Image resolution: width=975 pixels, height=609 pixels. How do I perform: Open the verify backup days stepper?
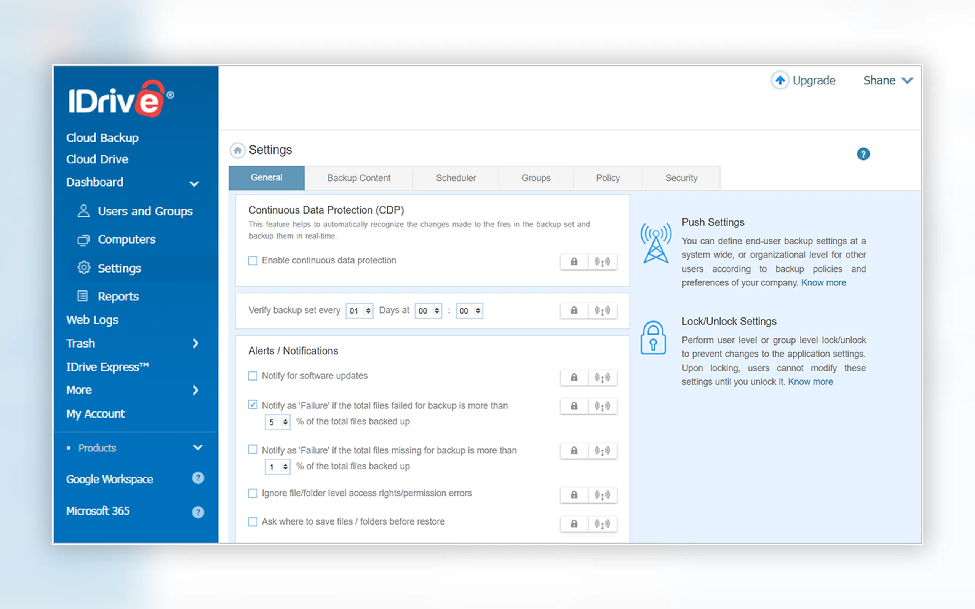pos(360,311)
